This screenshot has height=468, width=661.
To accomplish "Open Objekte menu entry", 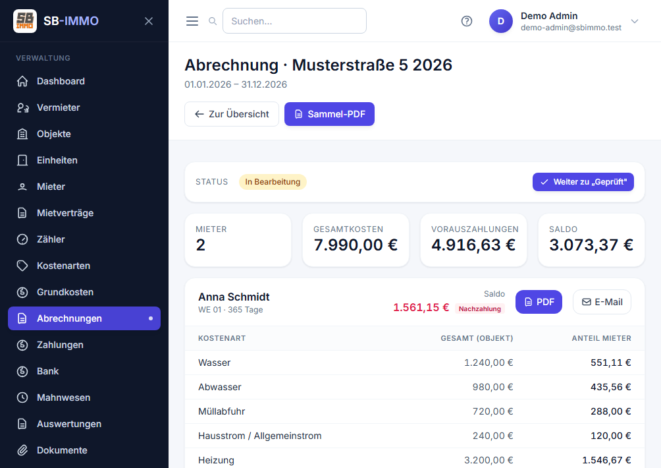I will pyautogui.click(x=84, y=134).
